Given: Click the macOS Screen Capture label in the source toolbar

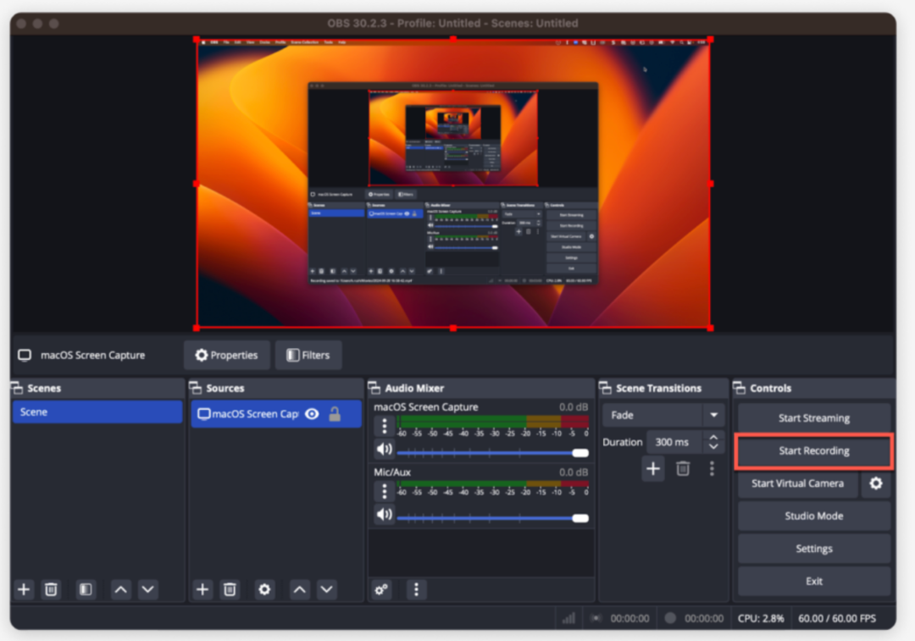Looking at the screenshot, I should pyautogui.click(x=93, y=355).
